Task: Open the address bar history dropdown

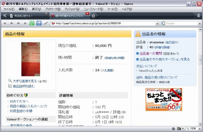Action: pyautogui.click(x=157, y=24)
